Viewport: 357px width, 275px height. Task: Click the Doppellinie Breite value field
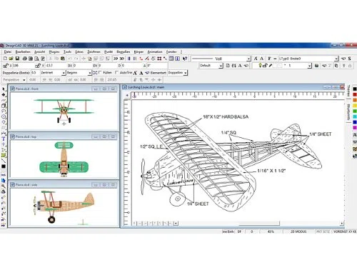click(35, 73)
